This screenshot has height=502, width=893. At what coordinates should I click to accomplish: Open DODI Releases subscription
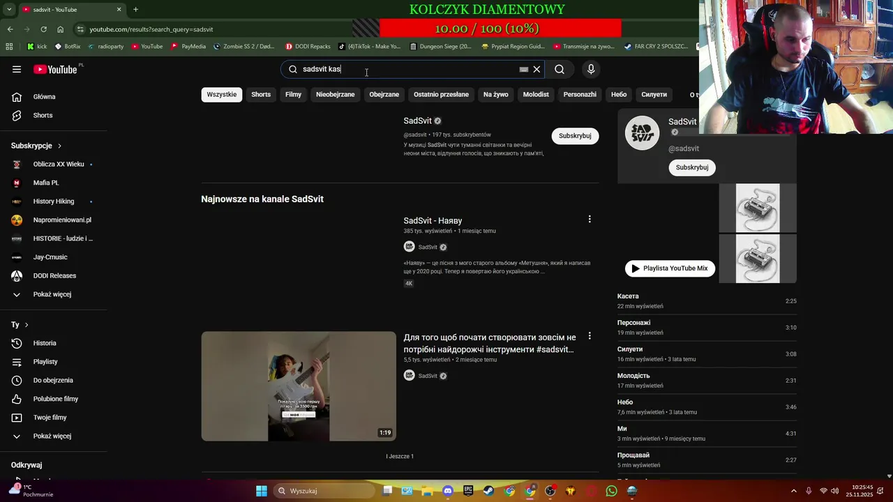pos(54,275)
